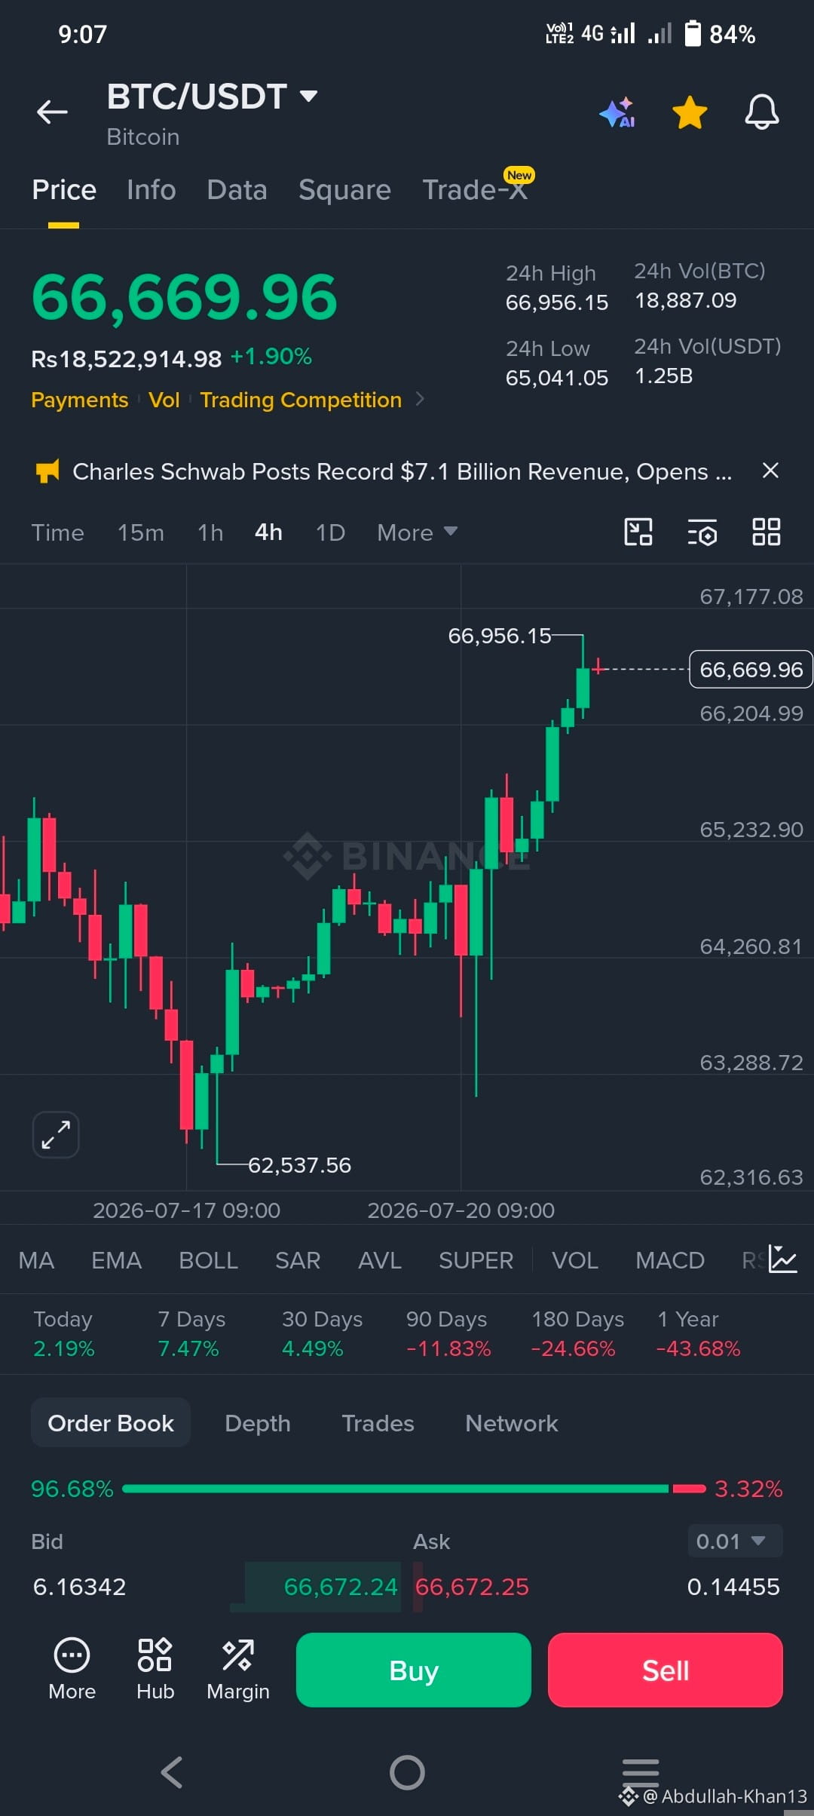Tap the 1 Year -43.68% performance value
The width and height of the screenshot is (814, 1816).
tap(699, 1348)
